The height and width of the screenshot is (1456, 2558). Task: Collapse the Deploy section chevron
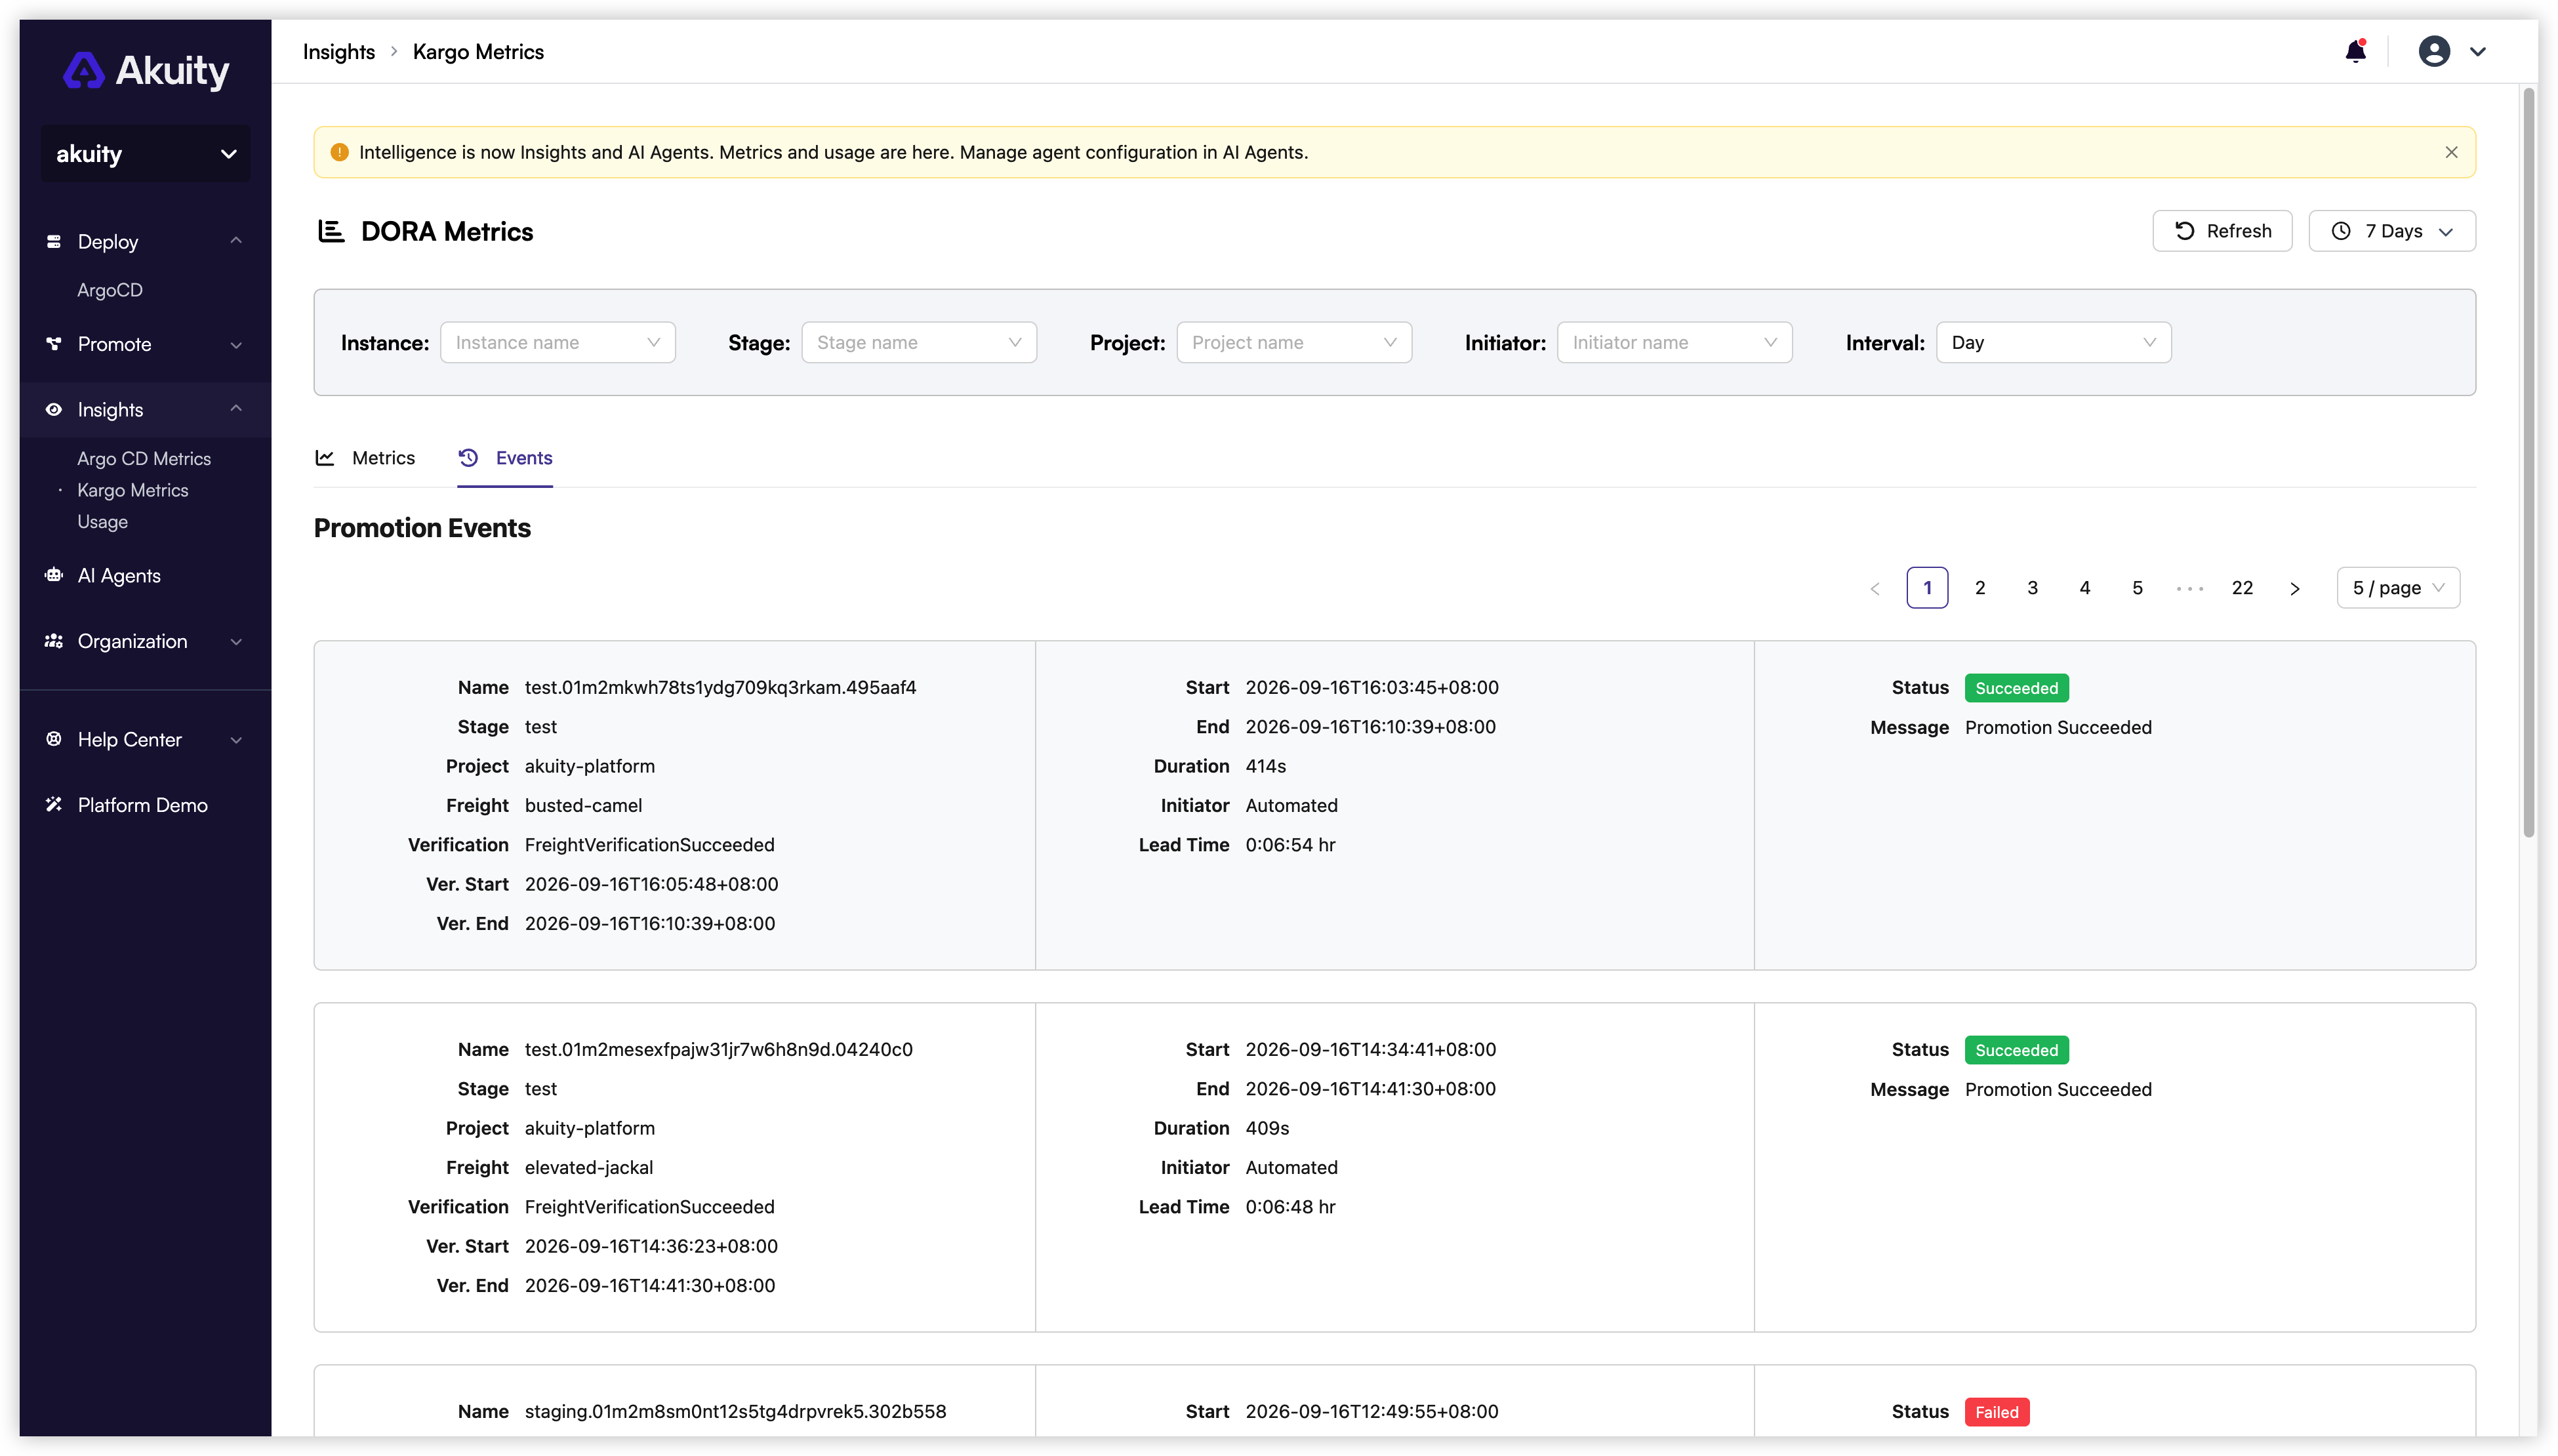pos(236,241)
